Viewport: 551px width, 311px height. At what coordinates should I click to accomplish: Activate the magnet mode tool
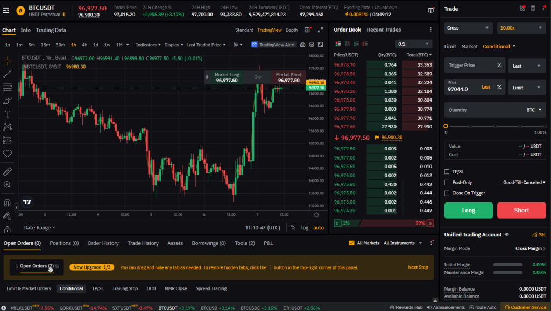tap(8, 204)
